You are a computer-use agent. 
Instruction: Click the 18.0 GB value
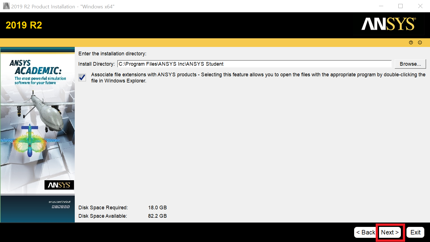click(157, 208)
